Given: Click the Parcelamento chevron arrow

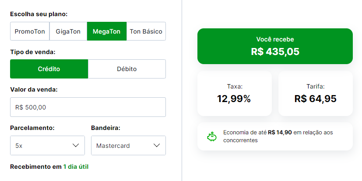Looking at the screenshot, I should [x=76, y=145].
